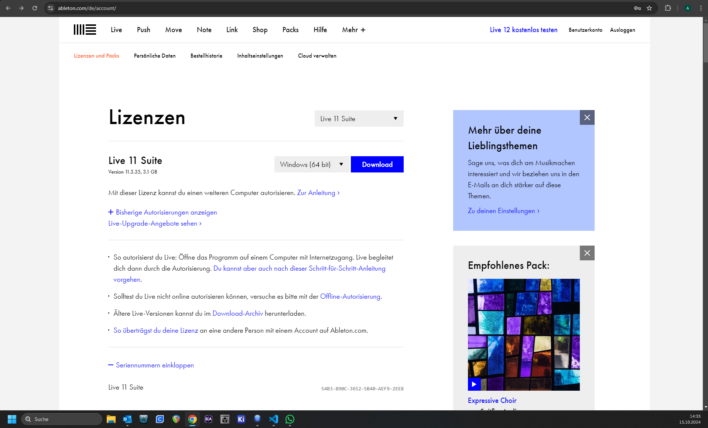Select the serial number 54B3-890C-3652-5B40-AEF9-2EE8
The image size is (708, 428).
point(362,389)
